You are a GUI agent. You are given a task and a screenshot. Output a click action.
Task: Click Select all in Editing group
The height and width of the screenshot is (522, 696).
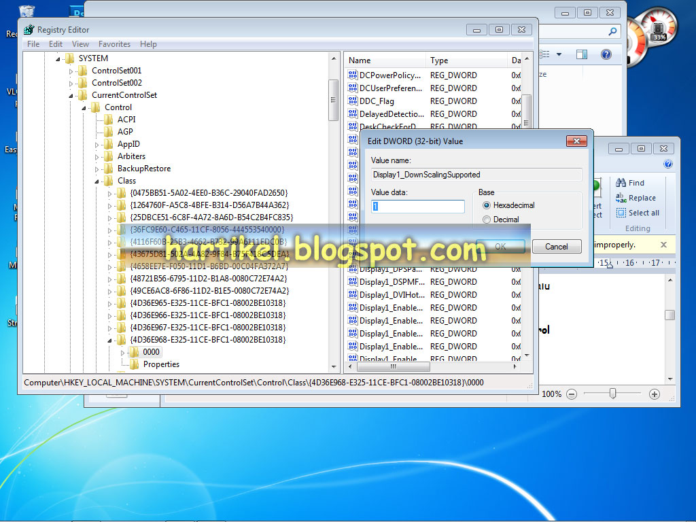[x=638, y=213]
